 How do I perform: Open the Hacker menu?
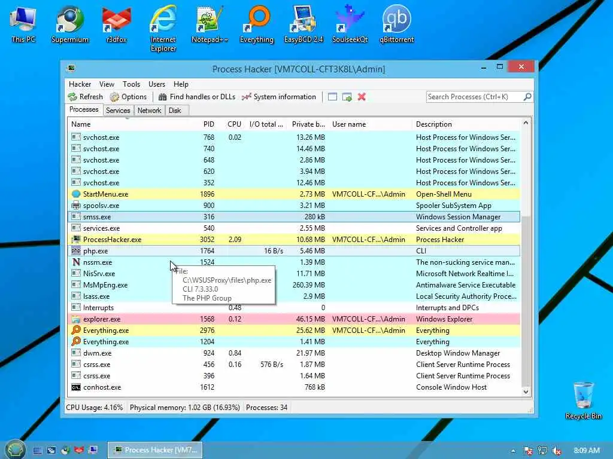point(80,84)
